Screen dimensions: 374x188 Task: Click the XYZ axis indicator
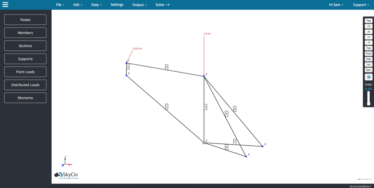pos(66,162)
